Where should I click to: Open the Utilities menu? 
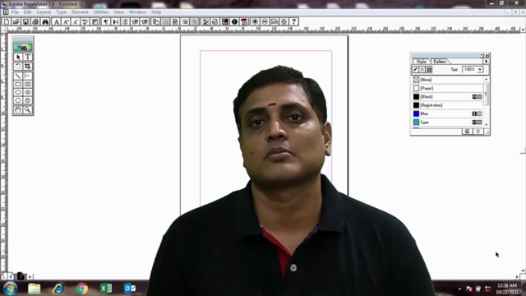[x=101, y=12]
